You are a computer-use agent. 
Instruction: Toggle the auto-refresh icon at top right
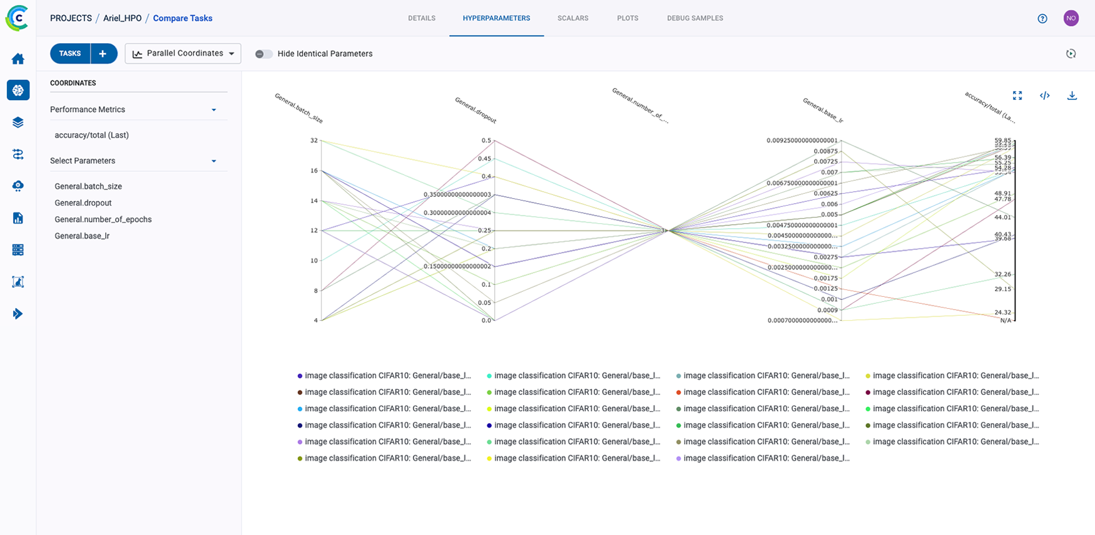pyautogui.click(x=1071, y=54)
